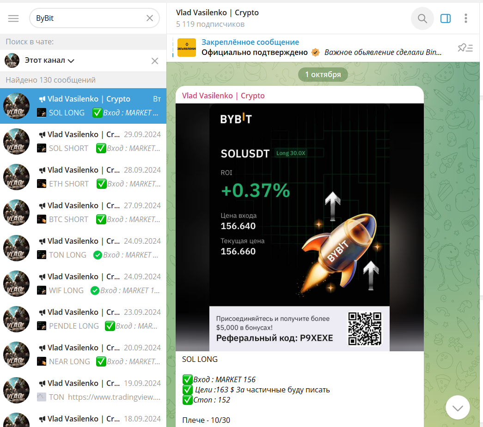Select the WIF LONG result from 24.09.2024

click(x=83, y=283)
